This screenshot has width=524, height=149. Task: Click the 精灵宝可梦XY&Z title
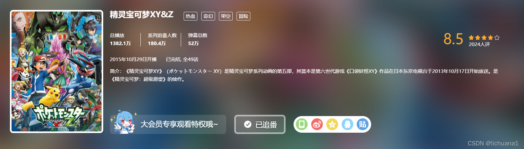point(141,14)
